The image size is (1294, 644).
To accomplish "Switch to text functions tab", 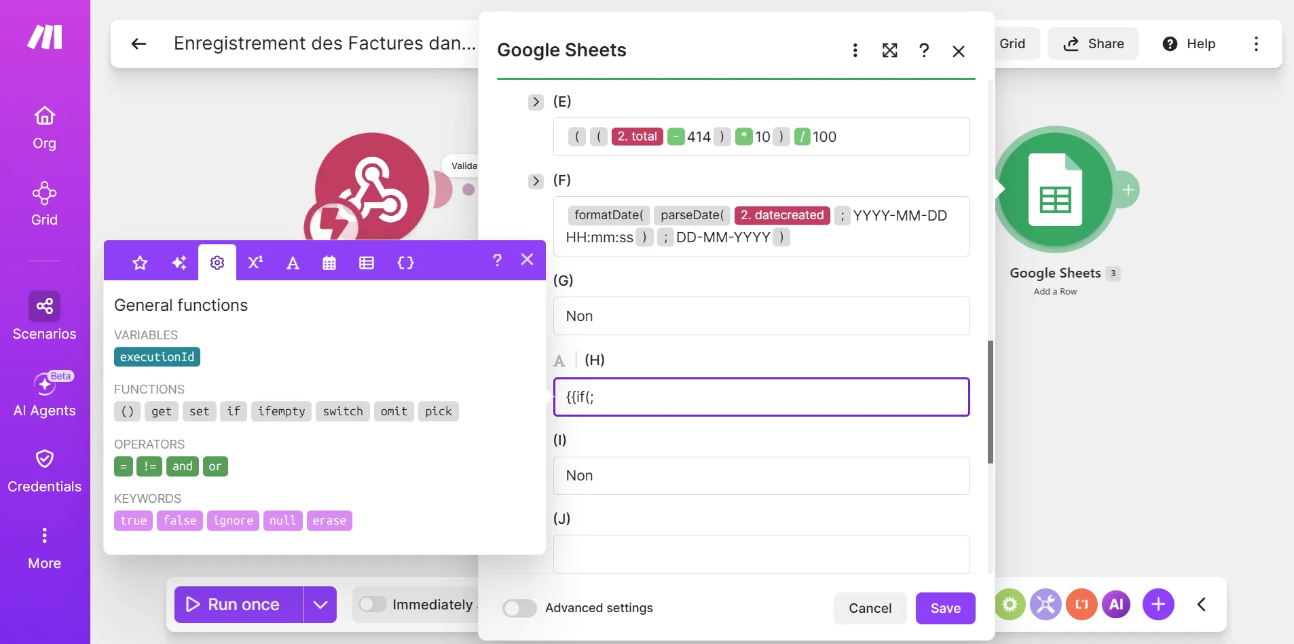I will point(293,263).
